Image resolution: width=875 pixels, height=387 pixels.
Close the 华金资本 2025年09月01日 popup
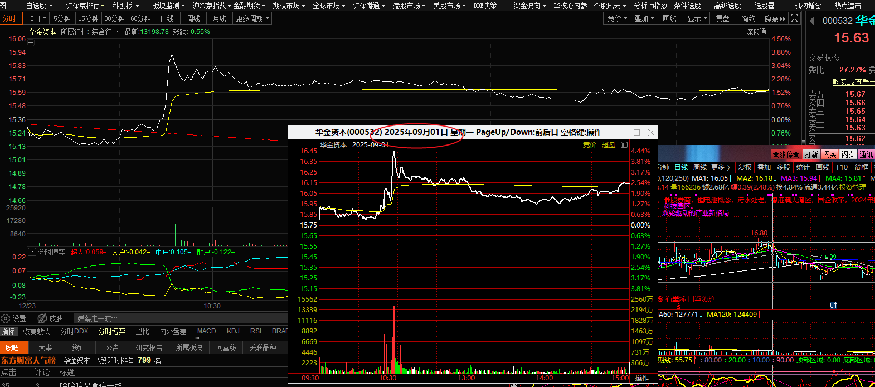651,132
